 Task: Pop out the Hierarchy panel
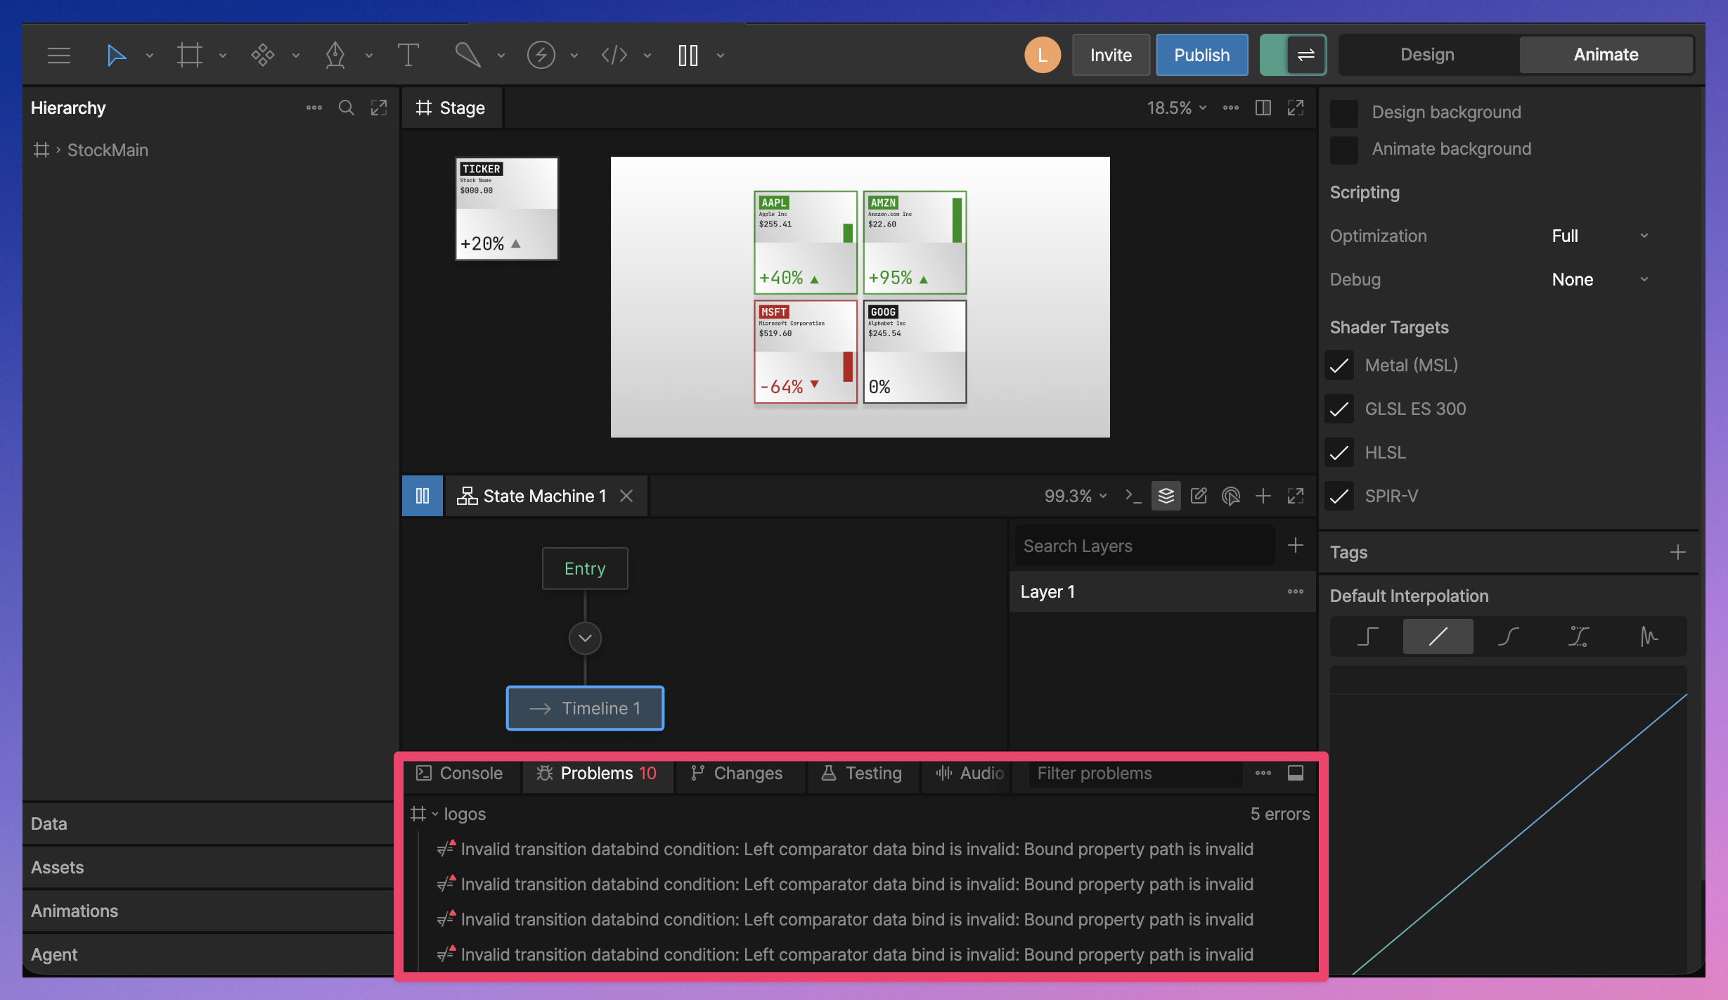pos(379,108)
